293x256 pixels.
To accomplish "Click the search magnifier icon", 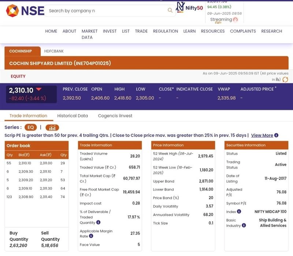I will coord(170,10).
